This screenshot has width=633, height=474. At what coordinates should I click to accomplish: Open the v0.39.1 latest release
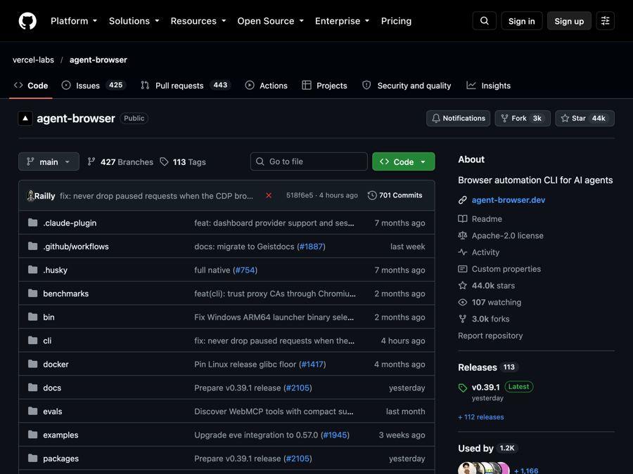click(x=485, y=387)
